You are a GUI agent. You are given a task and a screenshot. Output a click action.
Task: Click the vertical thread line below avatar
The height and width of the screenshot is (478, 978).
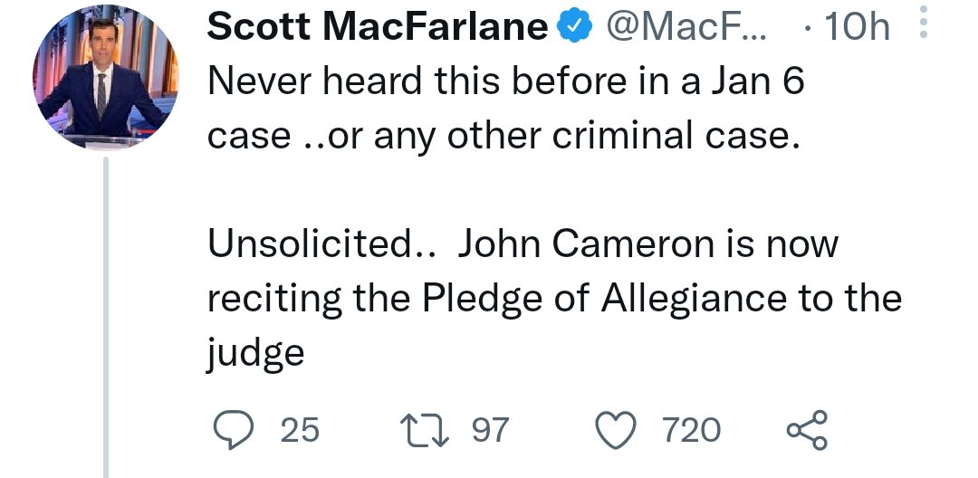tap(107, 317)
